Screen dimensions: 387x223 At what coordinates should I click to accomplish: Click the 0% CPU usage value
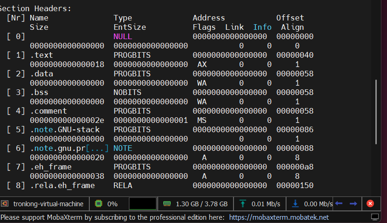coord(112,204)
